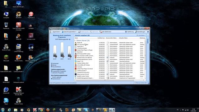The image size is (199, 112).
Task: Click the Herunterfahren load bar
Action: point(69,52)
